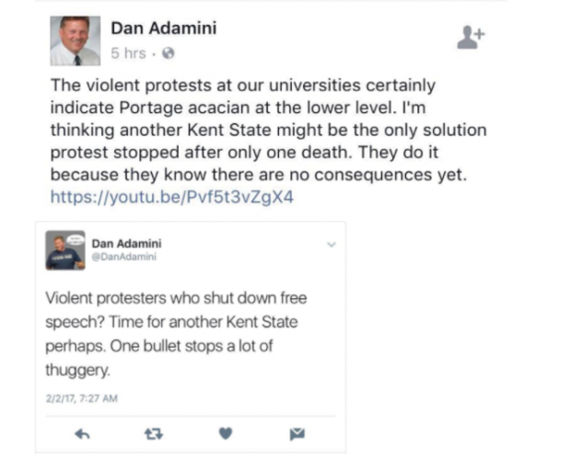Click the phrase consequences yet in post
This screenshot has height=459, width=571.
(390, 175)
